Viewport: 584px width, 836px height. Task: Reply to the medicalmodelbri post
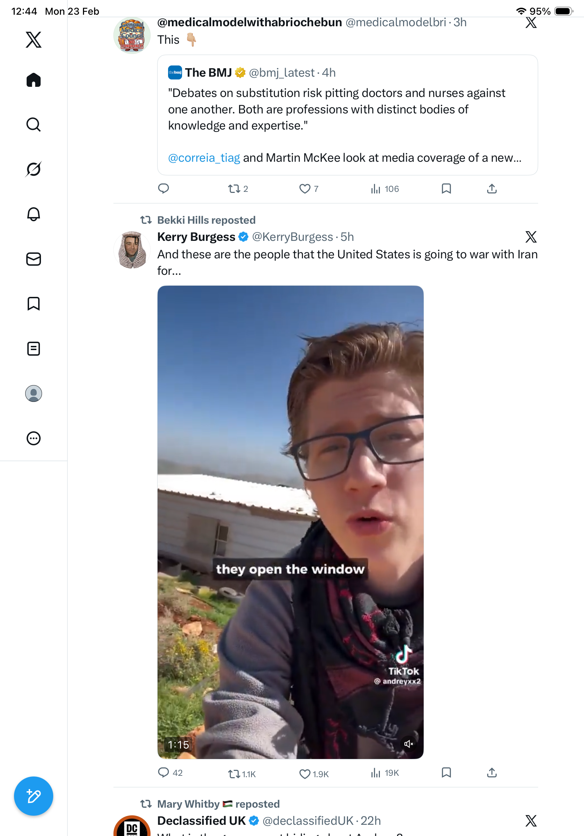coord(164,189)
